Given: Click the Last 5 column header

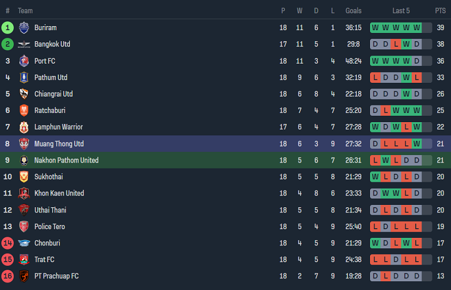Looking at the screenshot, I should (401, 11).
